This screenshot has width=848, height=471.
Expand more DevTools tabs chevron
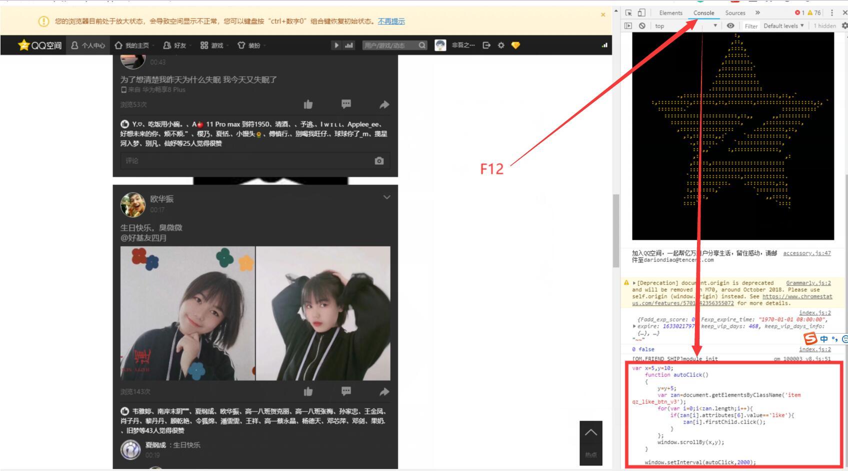pyautogui.click(x=757, y=13)
